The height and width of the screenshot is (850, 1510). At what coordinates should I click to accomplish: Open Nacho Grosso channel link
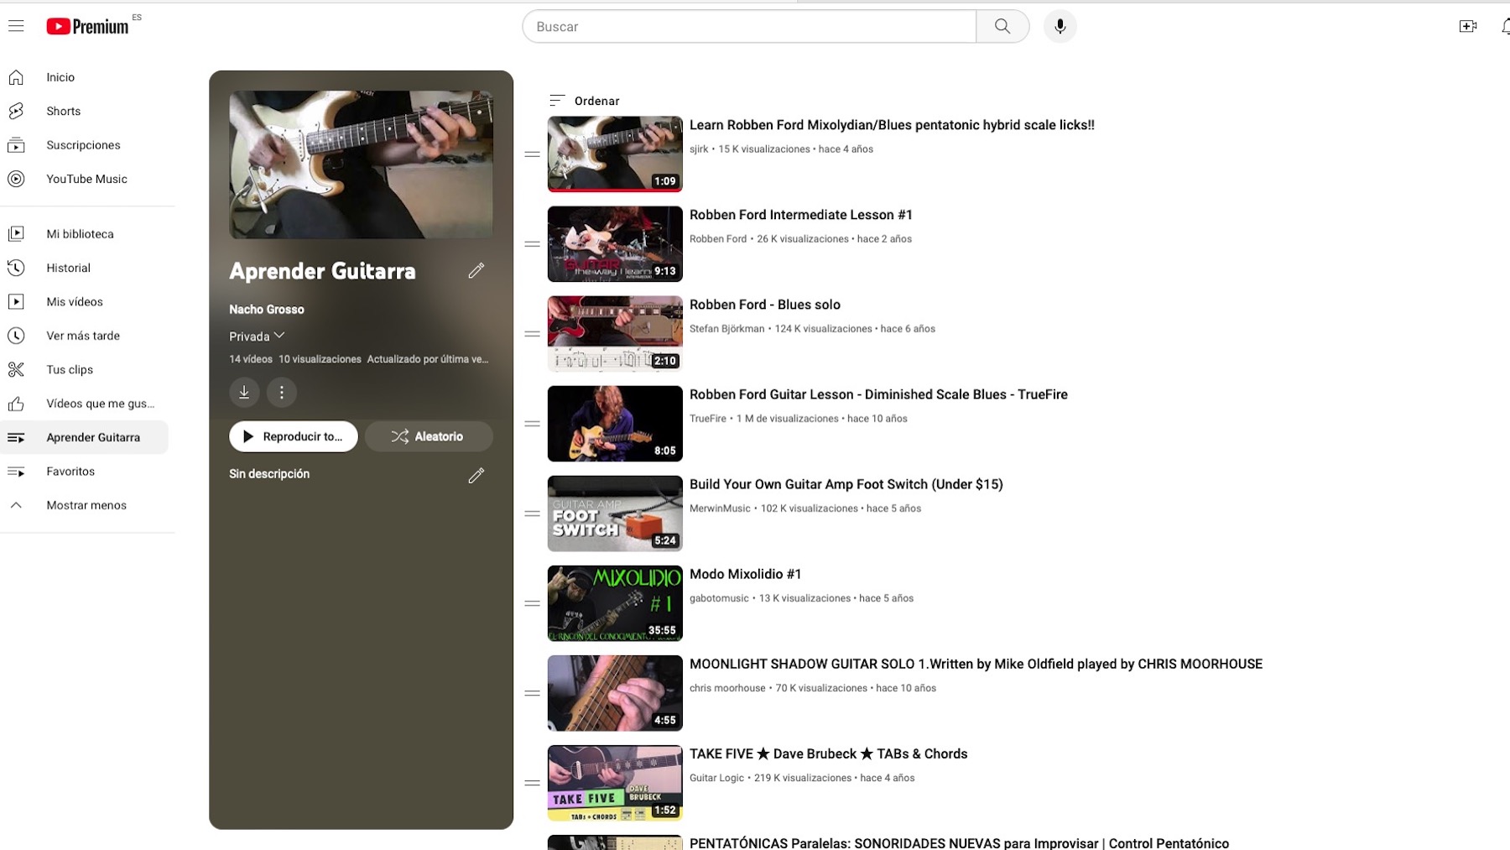[x=267, y=310]
